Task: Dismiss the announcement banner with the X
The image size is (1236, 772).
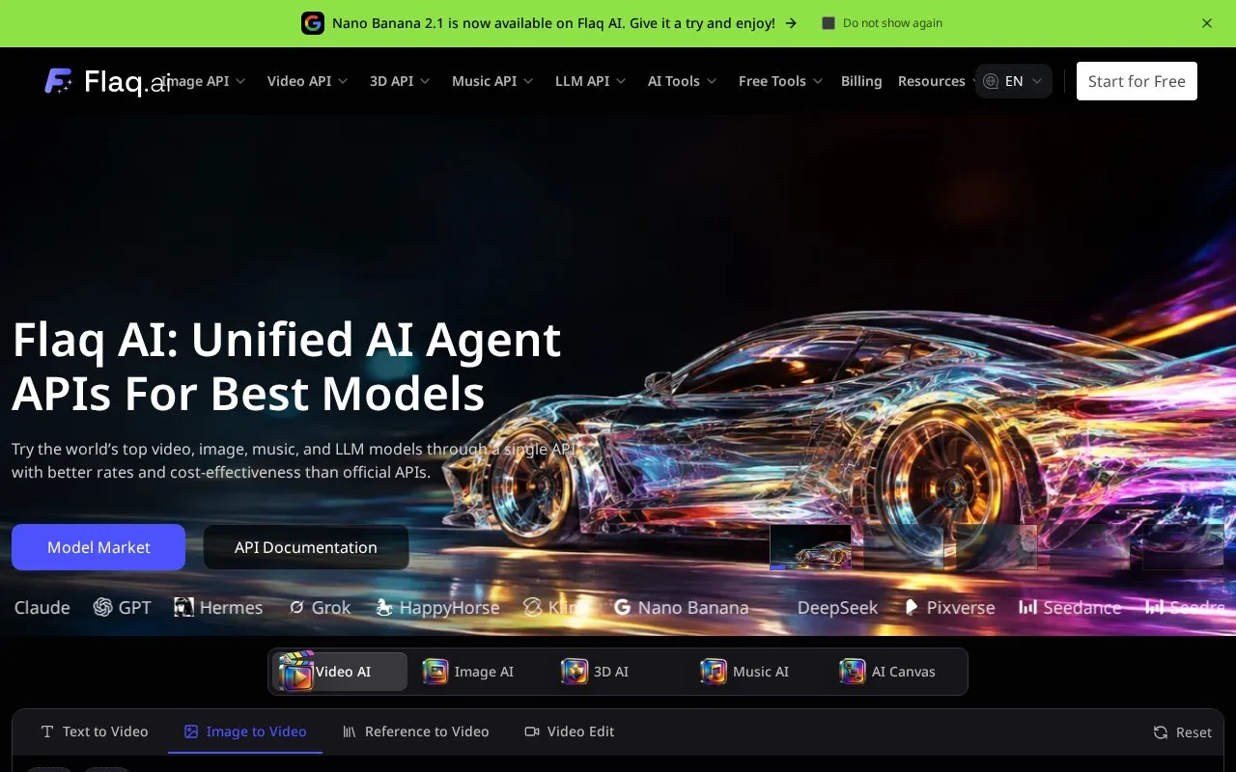Action: [x=1207, y=23]
